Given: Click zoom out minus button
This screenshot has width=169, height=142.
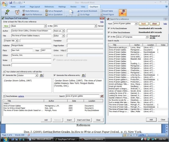Looking at the screenshot, I should point(147,135).
